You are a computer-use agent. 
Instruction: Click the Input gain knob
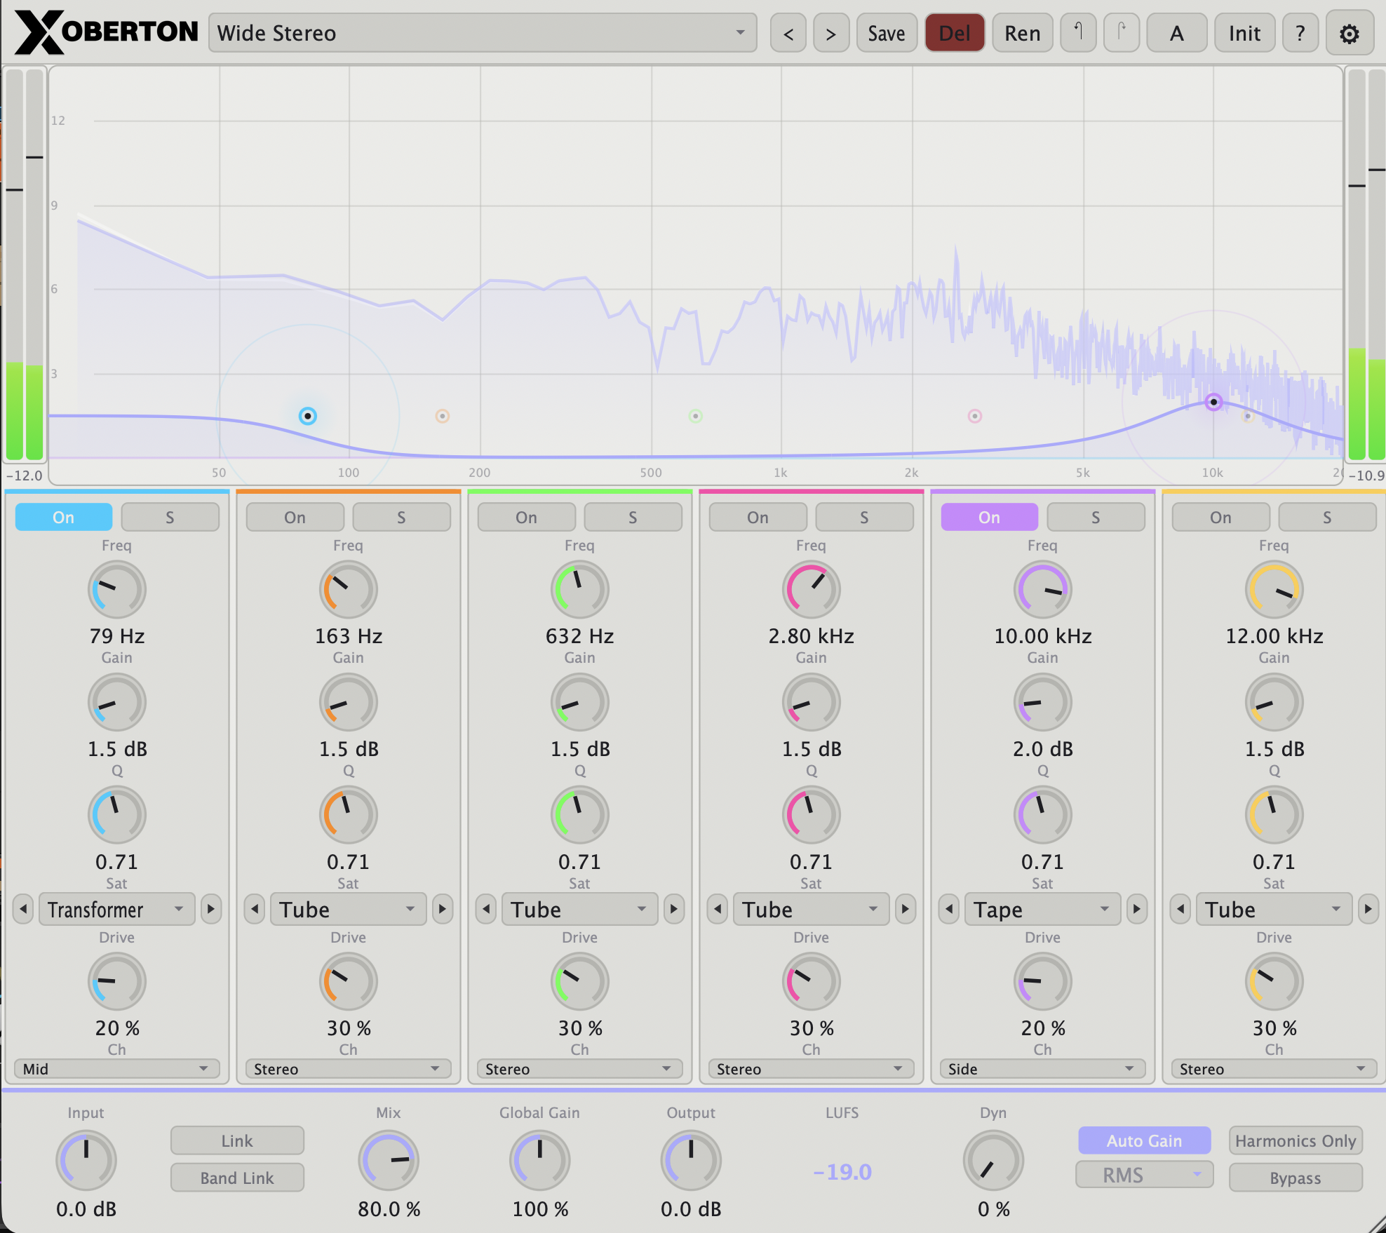(x=86, y=1160)
